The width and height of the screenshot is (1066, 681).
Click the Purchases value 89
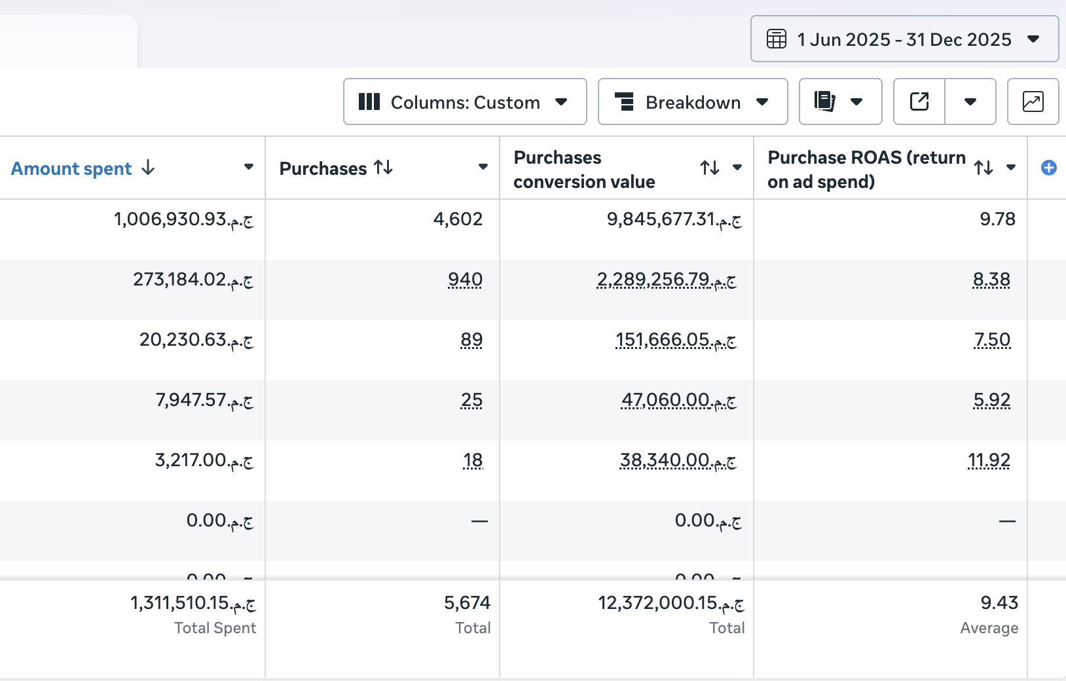471,340
